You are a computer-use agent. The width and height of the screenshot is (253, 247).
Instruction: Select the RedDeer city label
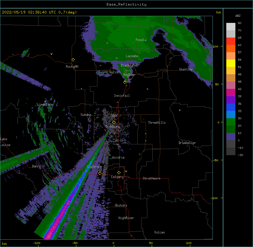click(129, 75)
